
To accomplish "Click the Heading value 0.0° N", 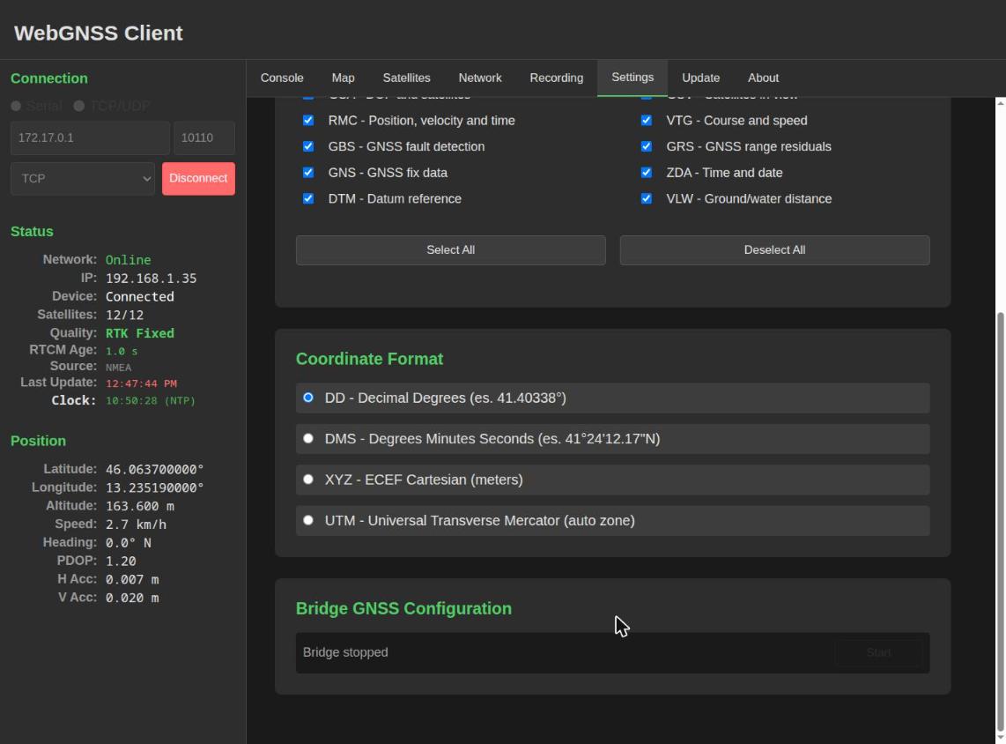I will click(x=129, y=543).
